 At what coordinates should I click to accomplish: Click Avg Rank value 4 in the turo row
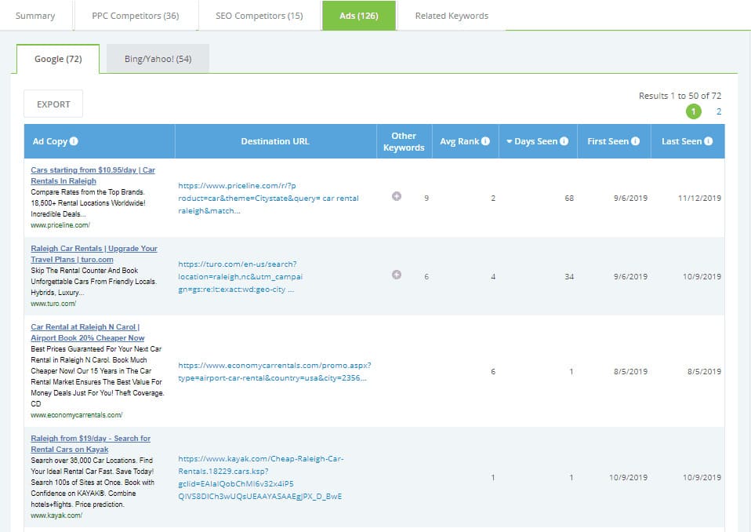point(493,276)
